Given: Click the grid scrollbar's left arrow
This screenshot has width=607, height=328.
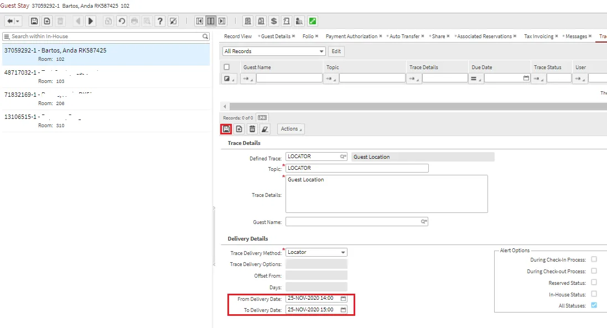Looking at the screenshot, I should point(225,106).
